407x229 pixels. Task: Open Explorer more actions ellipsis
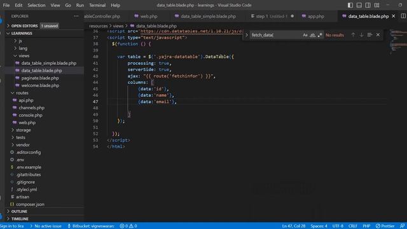(76, 16)
